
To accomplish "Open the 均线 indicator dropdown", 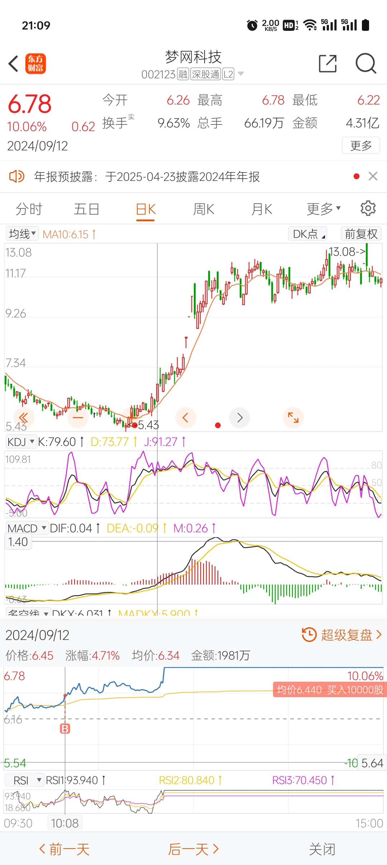I will click(22, 234).
